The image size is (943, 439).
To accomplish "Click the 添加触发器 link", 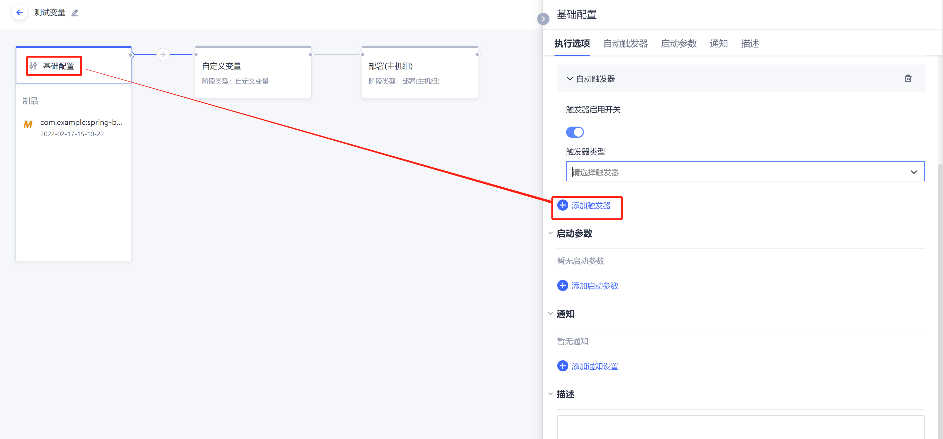I will [x=591, y=206].
